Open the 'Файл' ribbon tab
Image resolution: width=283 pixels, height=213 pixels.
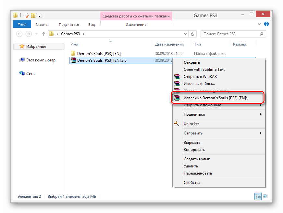pyautogui.click(x=22, y=24)
